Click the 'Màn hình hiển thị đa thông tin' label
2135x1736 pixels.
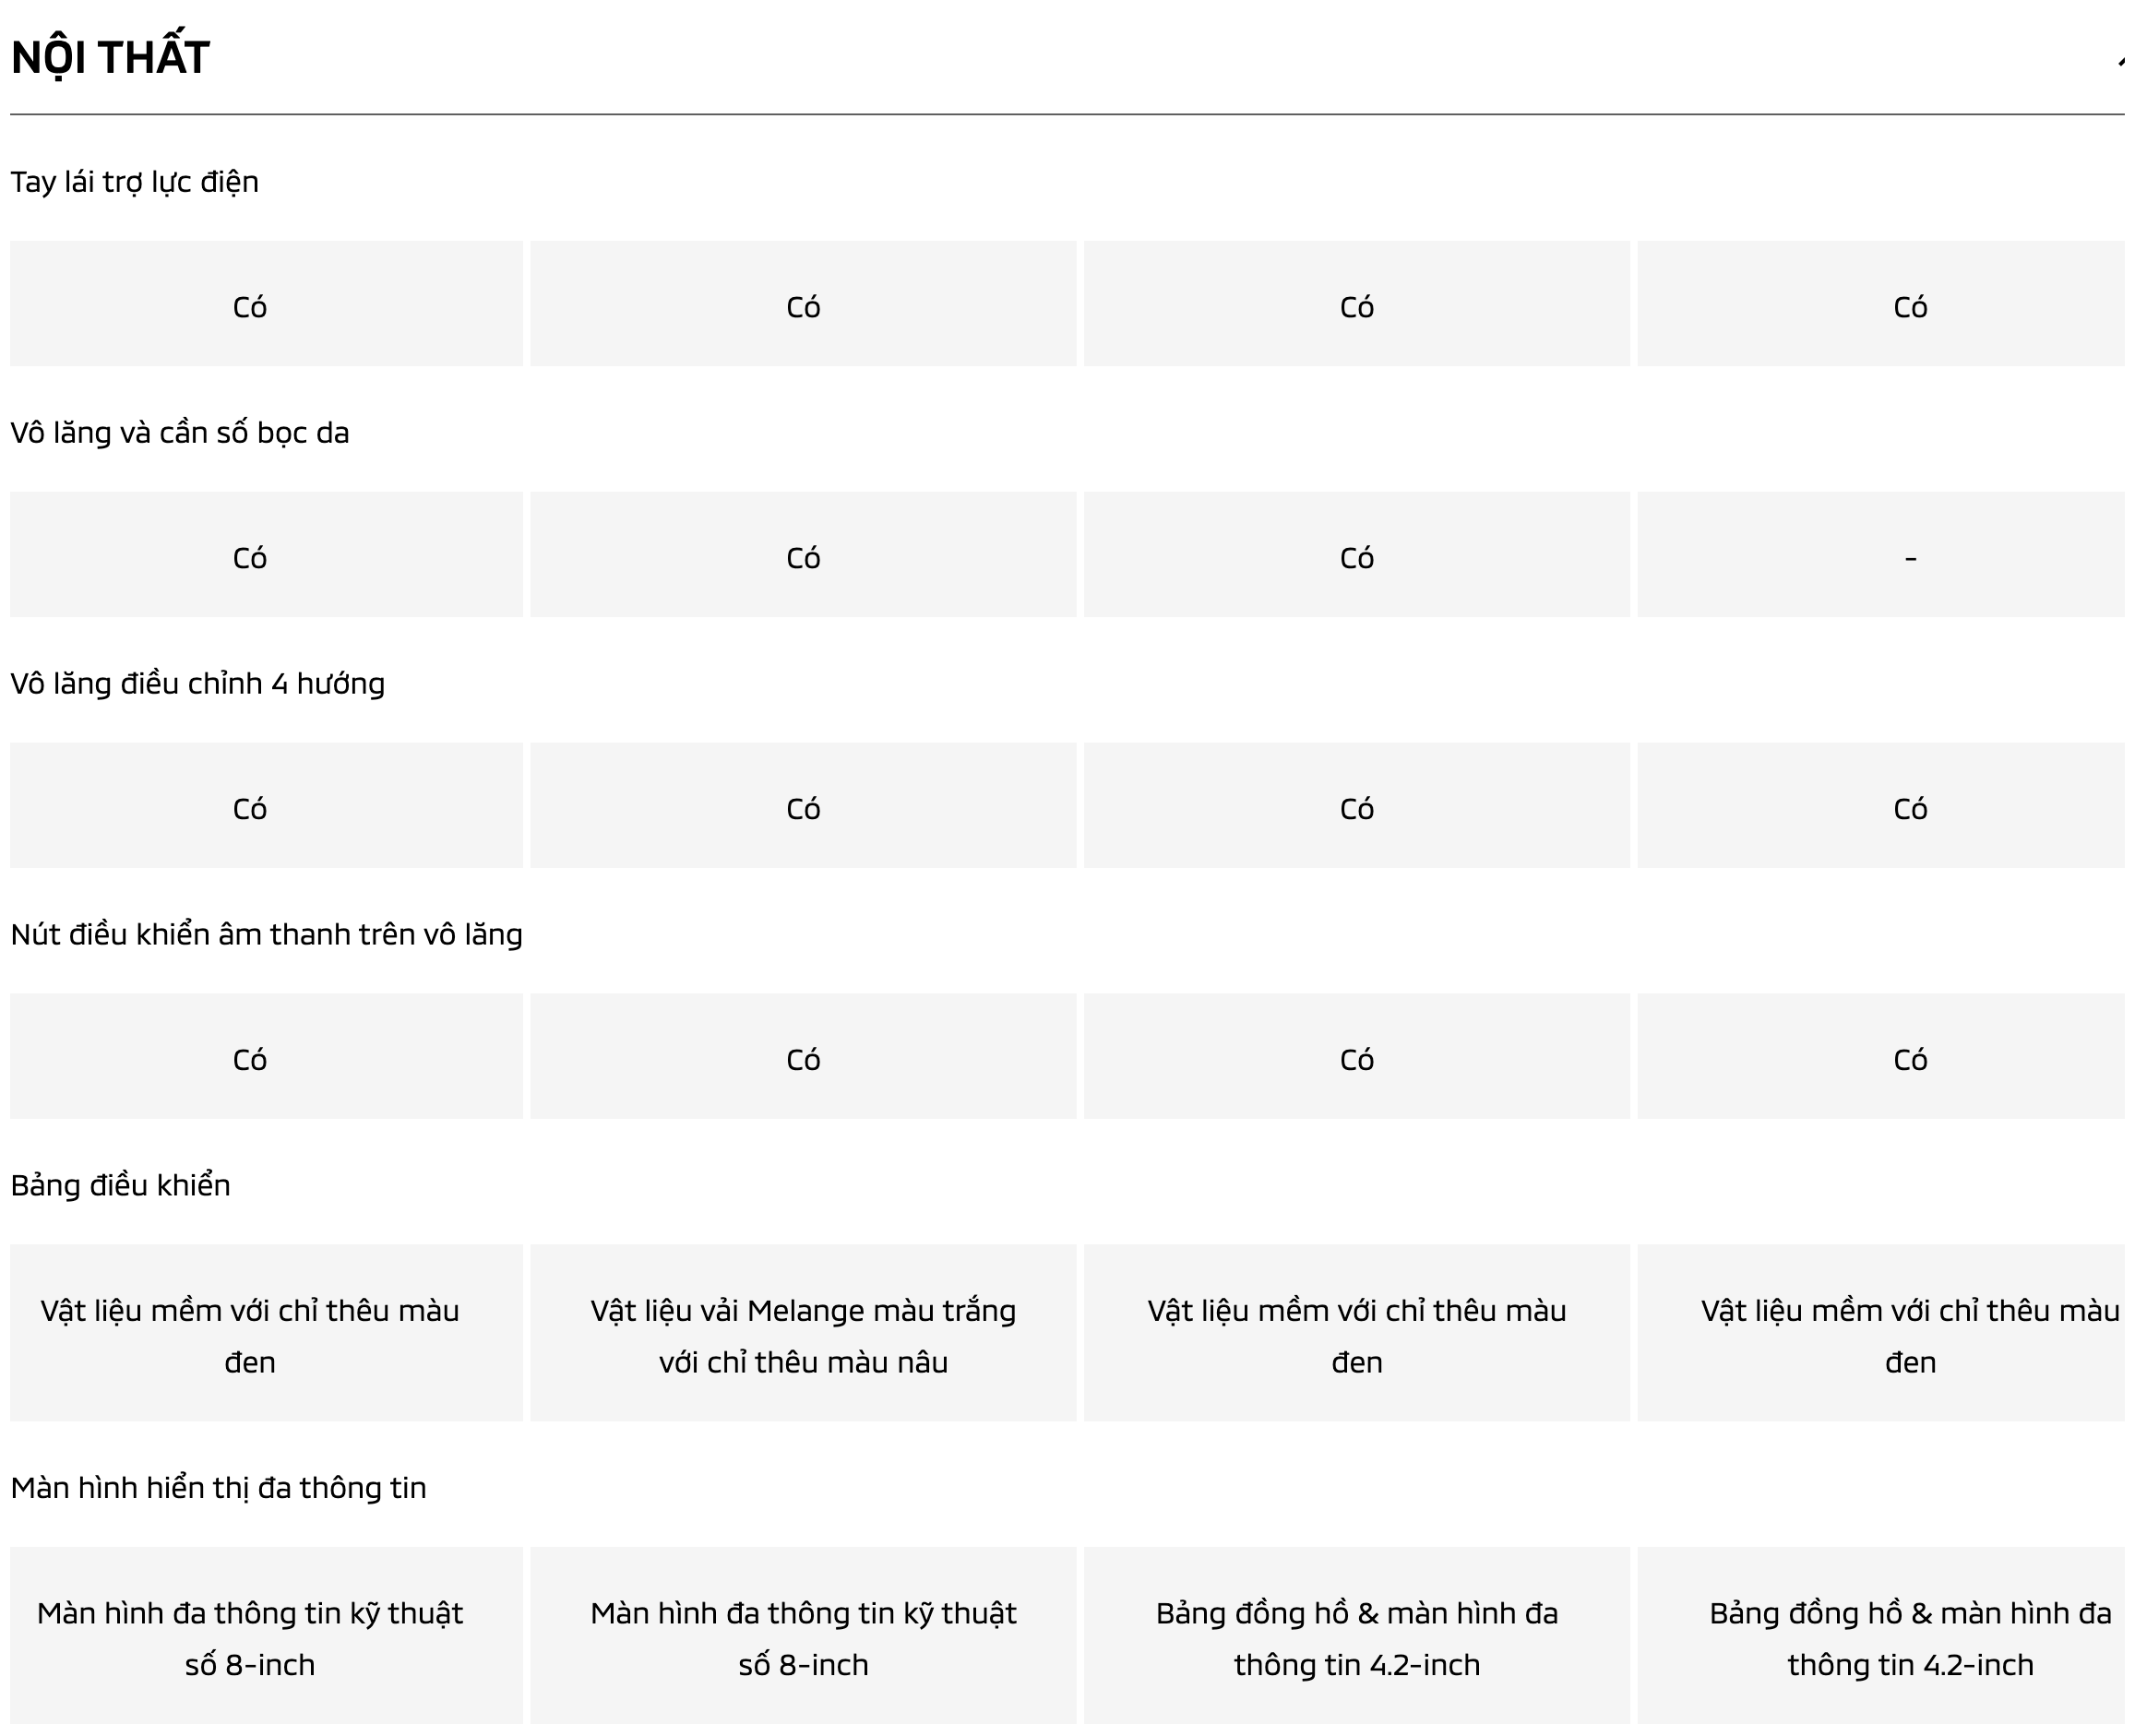(x=218, y=1488)
